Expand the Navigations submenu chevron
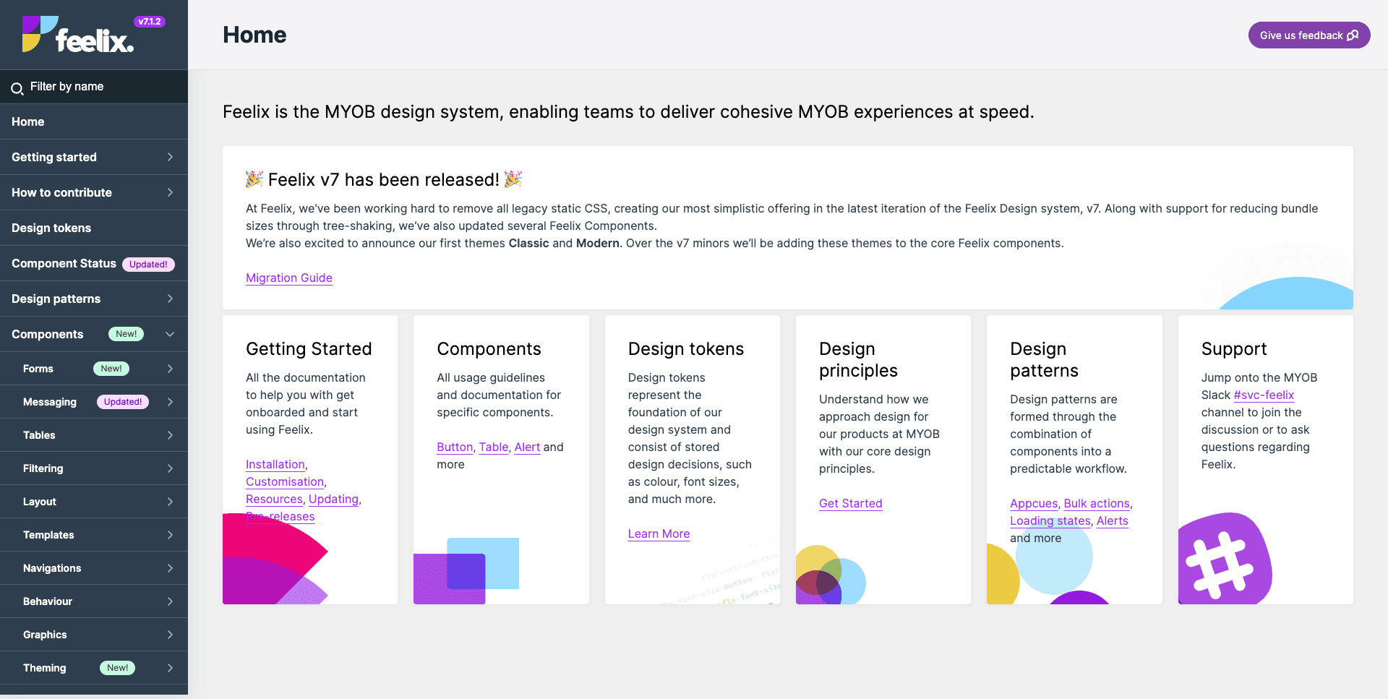1388x699 pixels. tap(170, 568)
